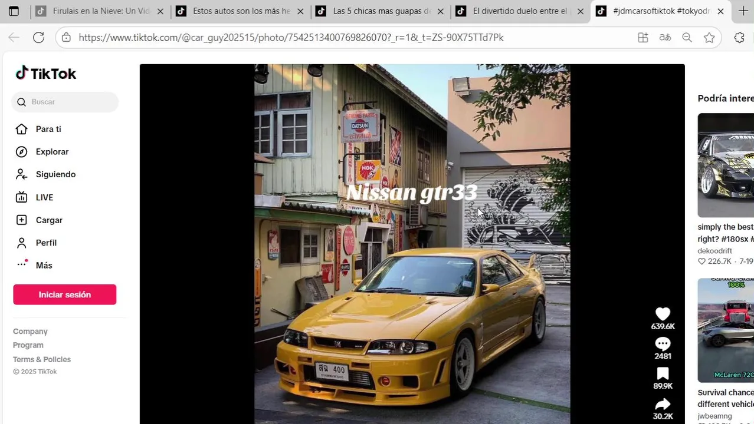This screenshot has height=424, width=754.
Task: Open the Program footer link
Action: coord(28,345)
